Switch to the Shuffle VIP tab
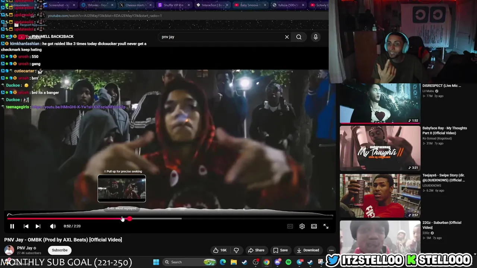Screen dimensions: 477x268 (173, 5)
